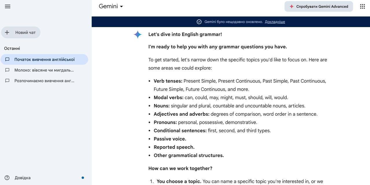Viewport: 370px width, 185px height.
Task: Open the hamburger main menu
Action: (8, 6)
